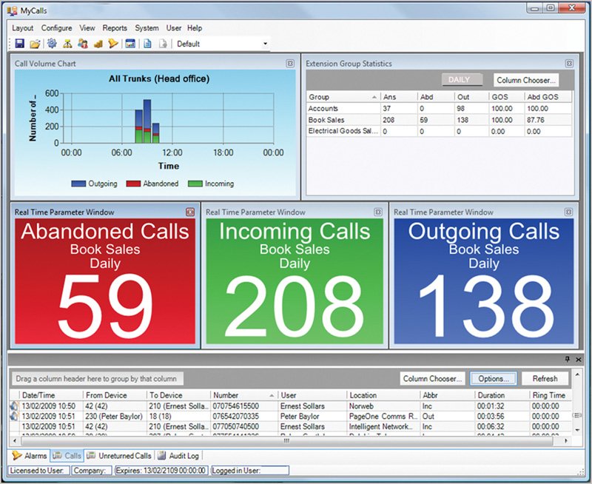Click the Options button
The image size is (592, 484).
point(493,379)
